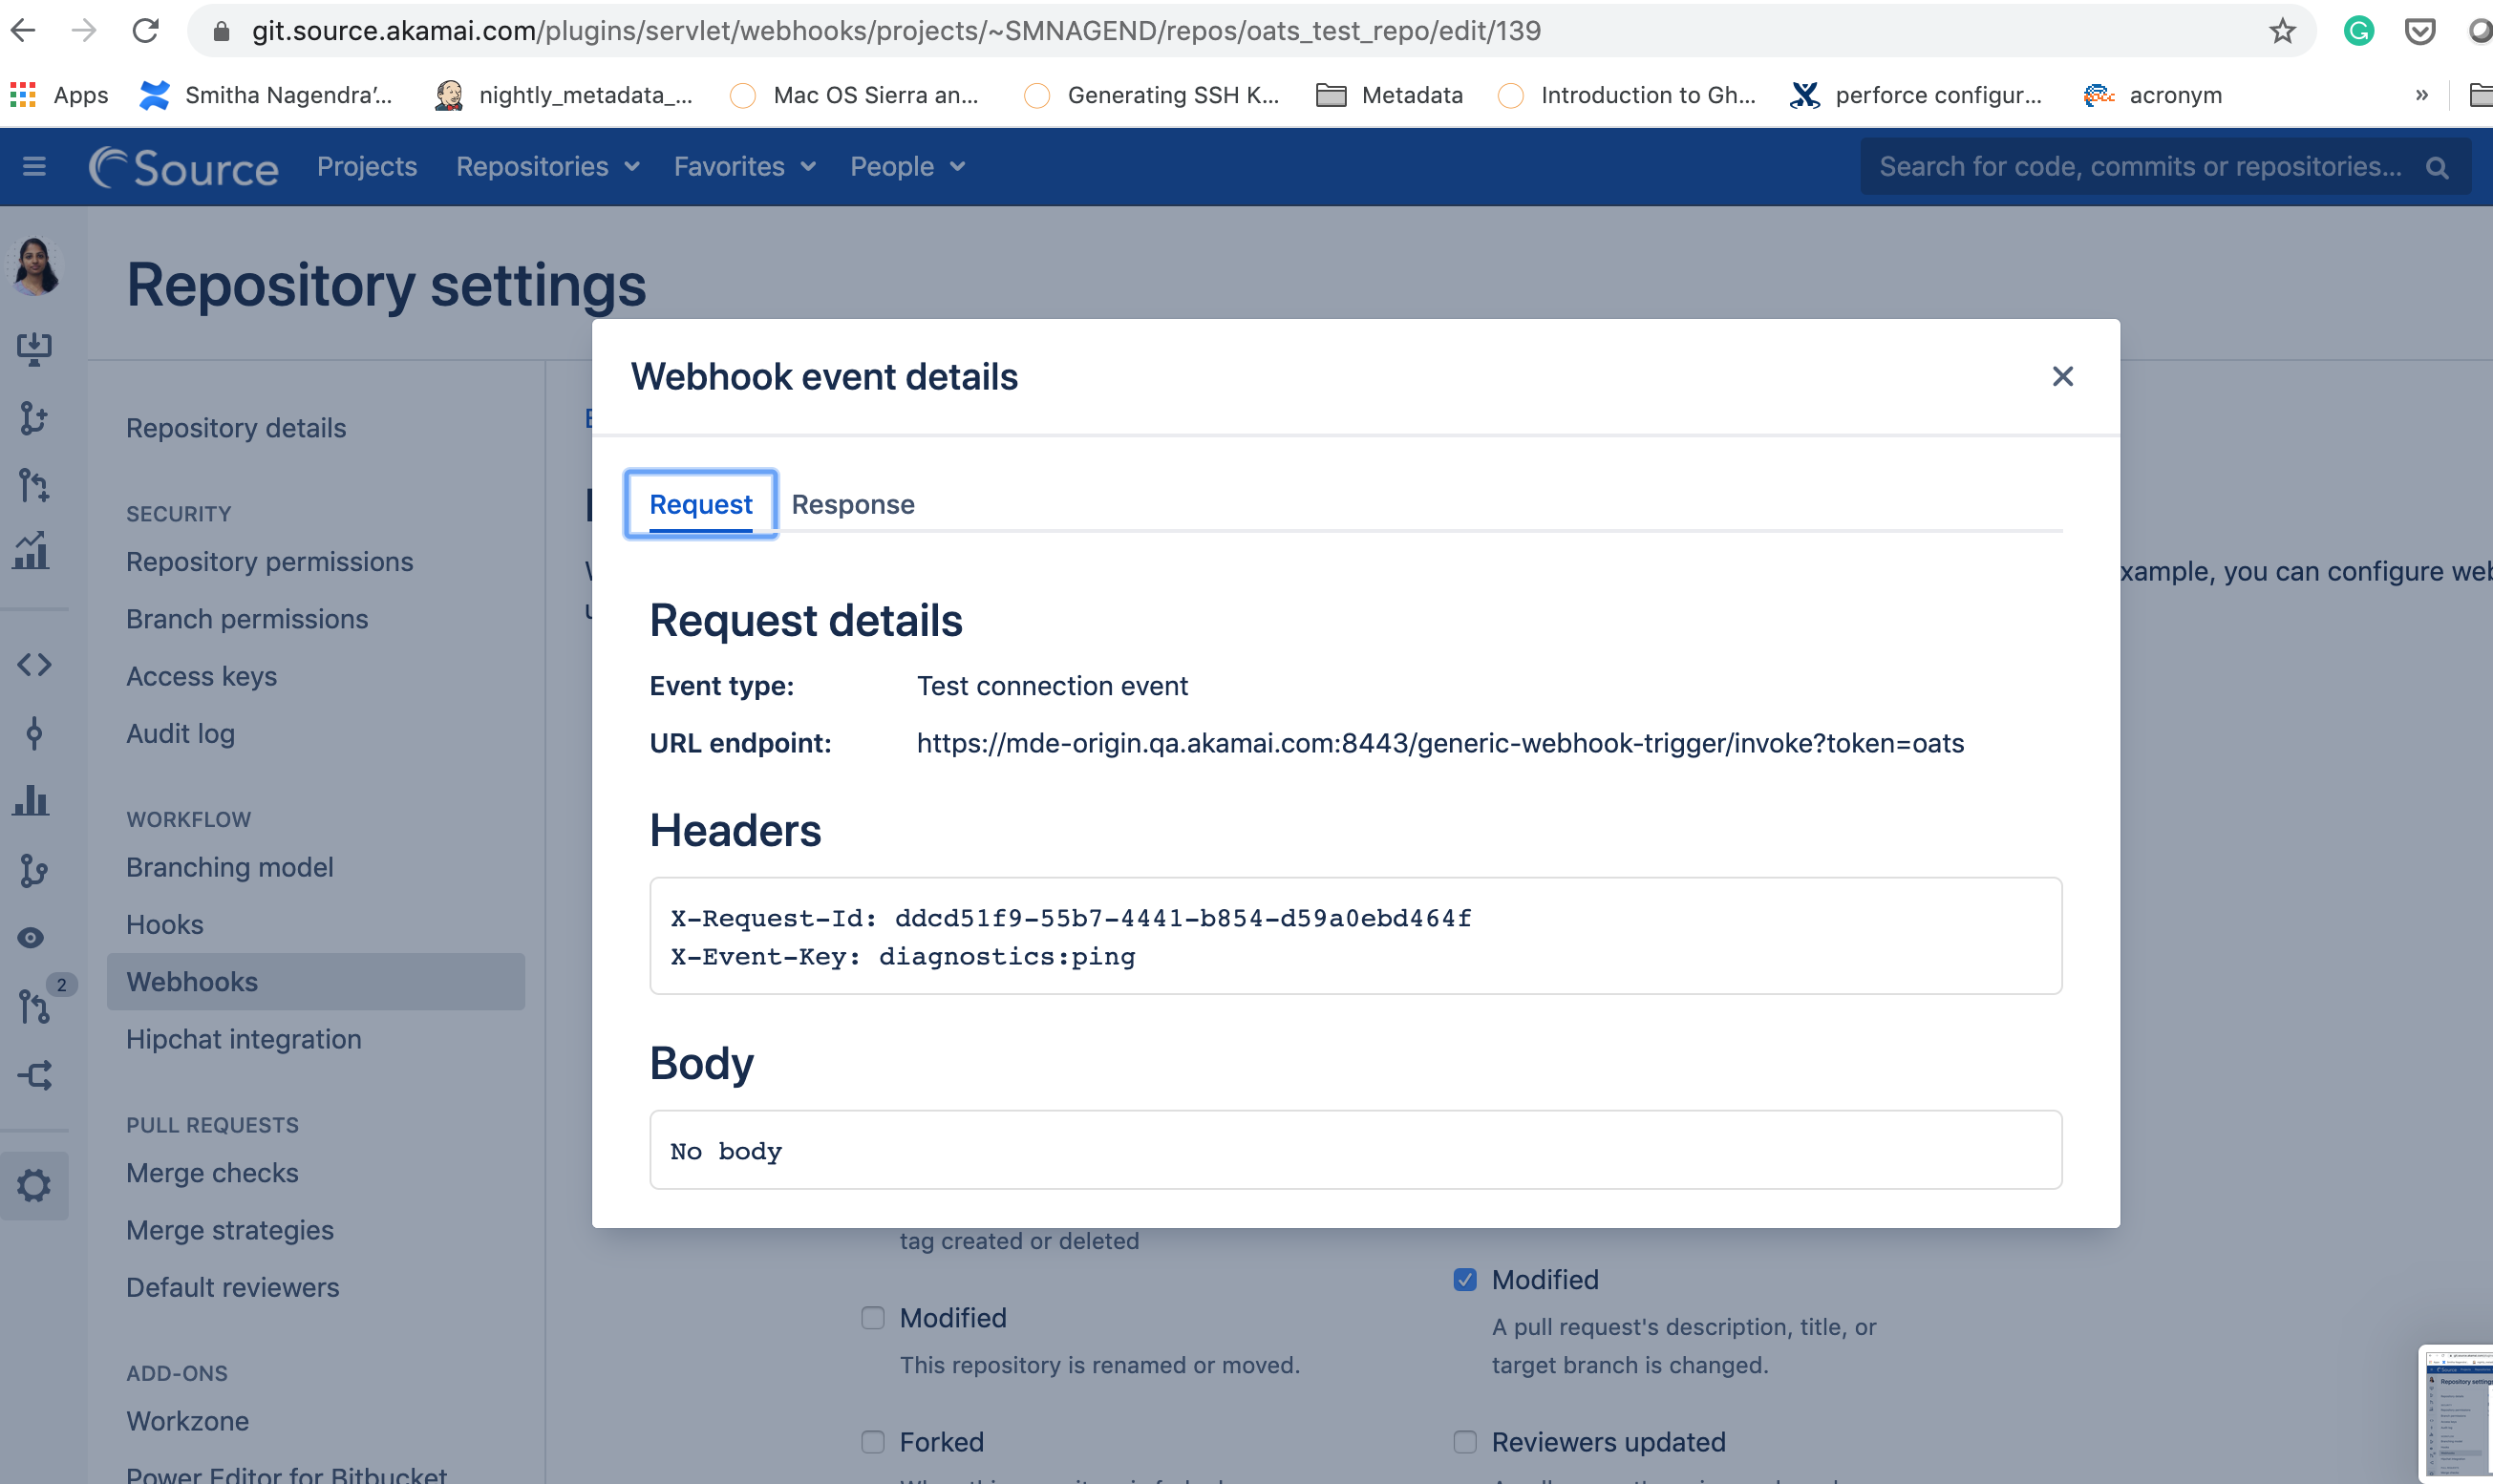The width and height of the screenshot is (2493, 1484).
Task: Open the Source code sidebar icon
Action: coord(34,664)
